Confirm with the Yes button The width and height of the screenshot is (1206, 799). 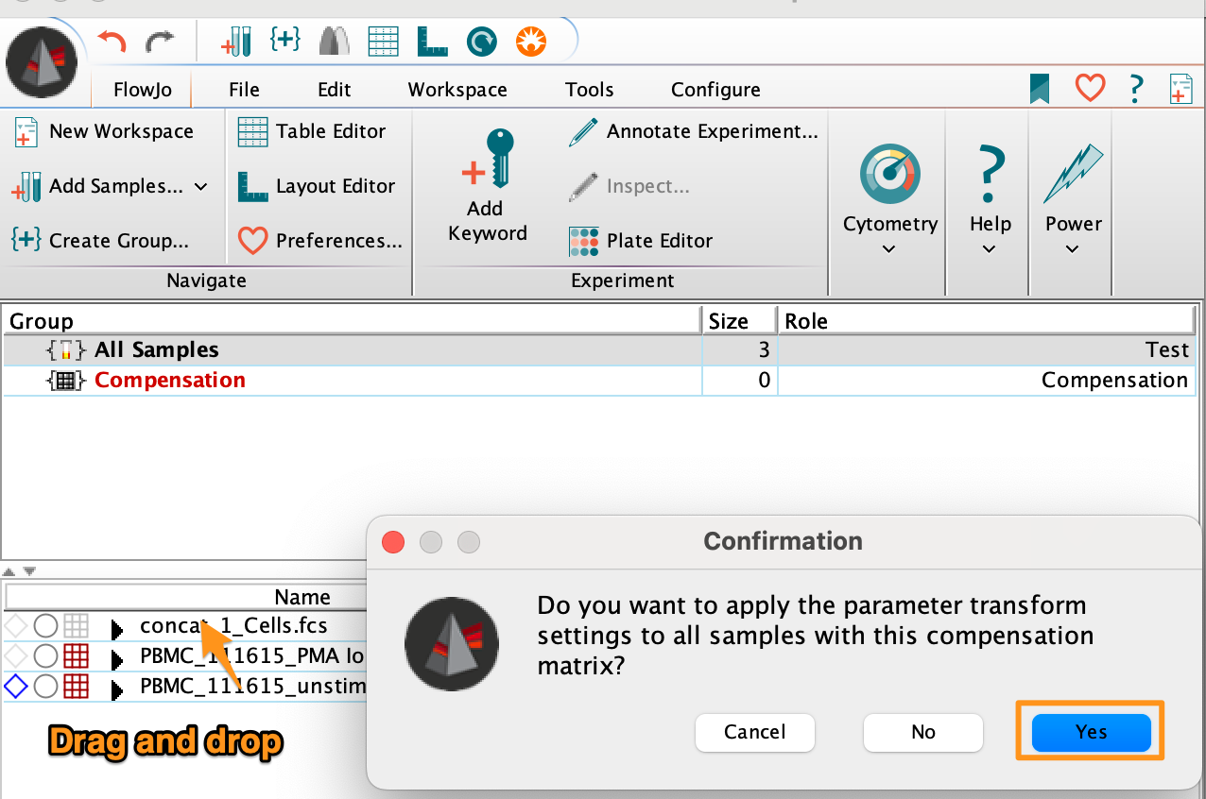point(1091,732)
